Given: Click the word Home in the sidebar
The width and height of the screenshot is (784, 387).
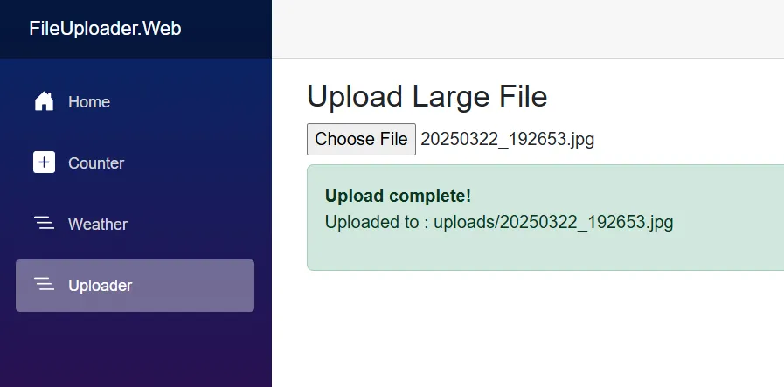Looking at the screenshot, I should click(89, 102).
